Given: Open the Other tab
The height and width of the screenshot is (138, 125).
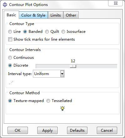Looking at the screenshot, I should click(71, 15).
